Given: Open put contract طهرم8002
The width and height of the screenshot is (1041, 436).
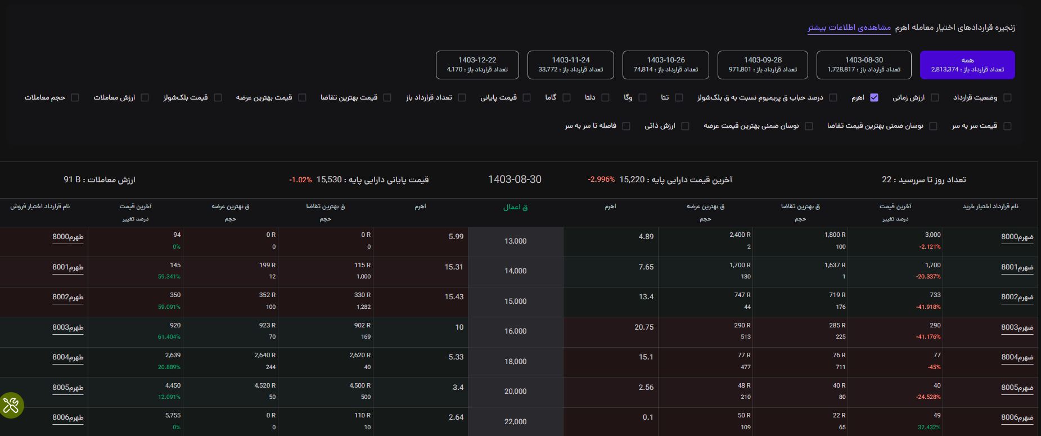Looking at the screenshot, I should click(x=68, y=297).
